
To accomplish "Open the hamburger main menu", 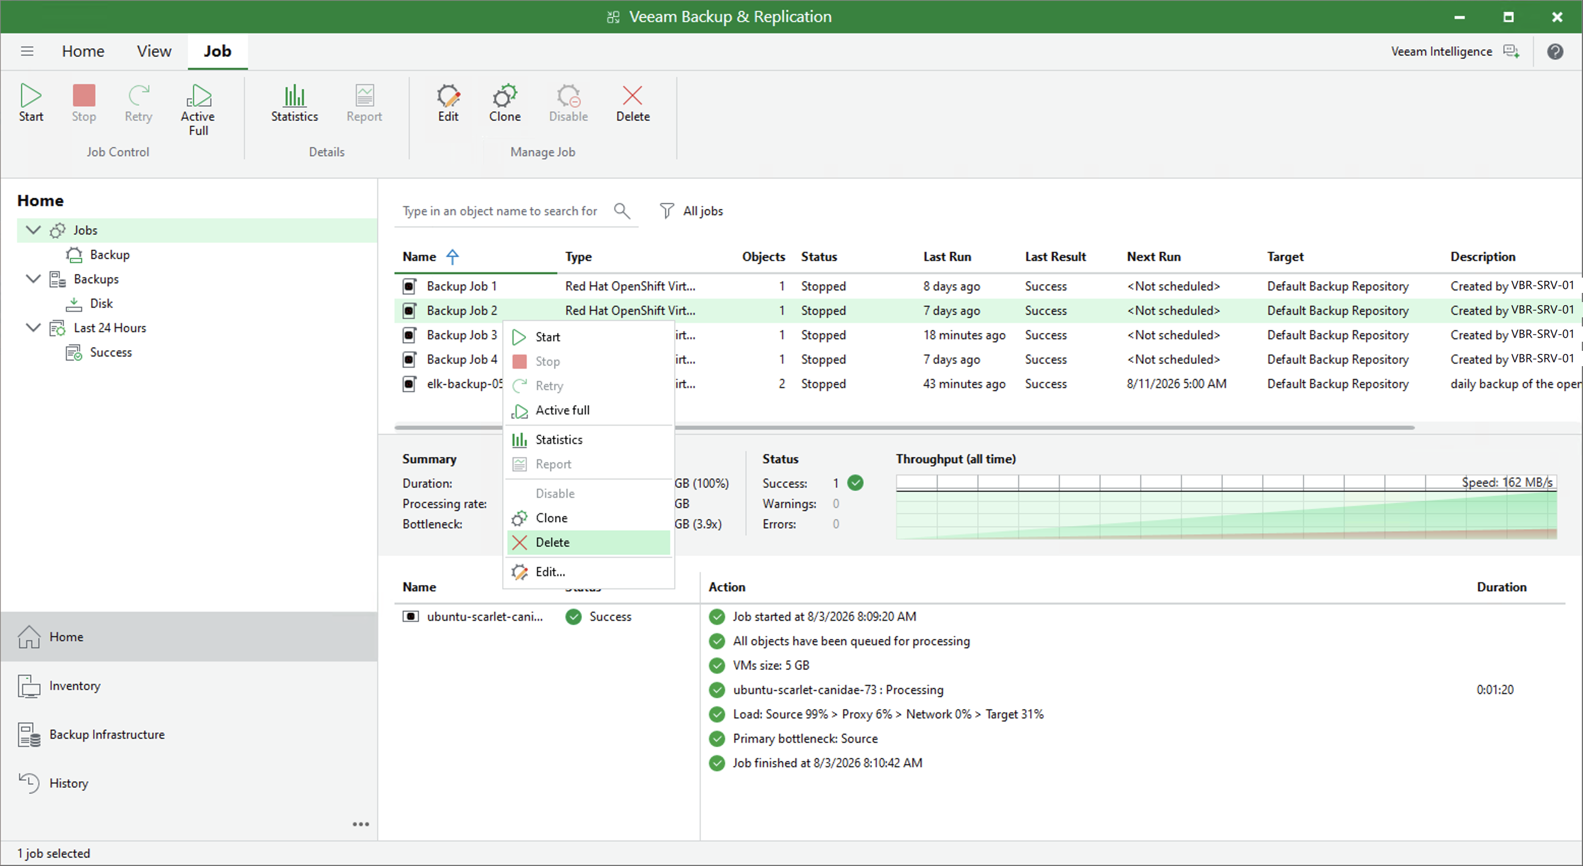I will click(27, 51).
